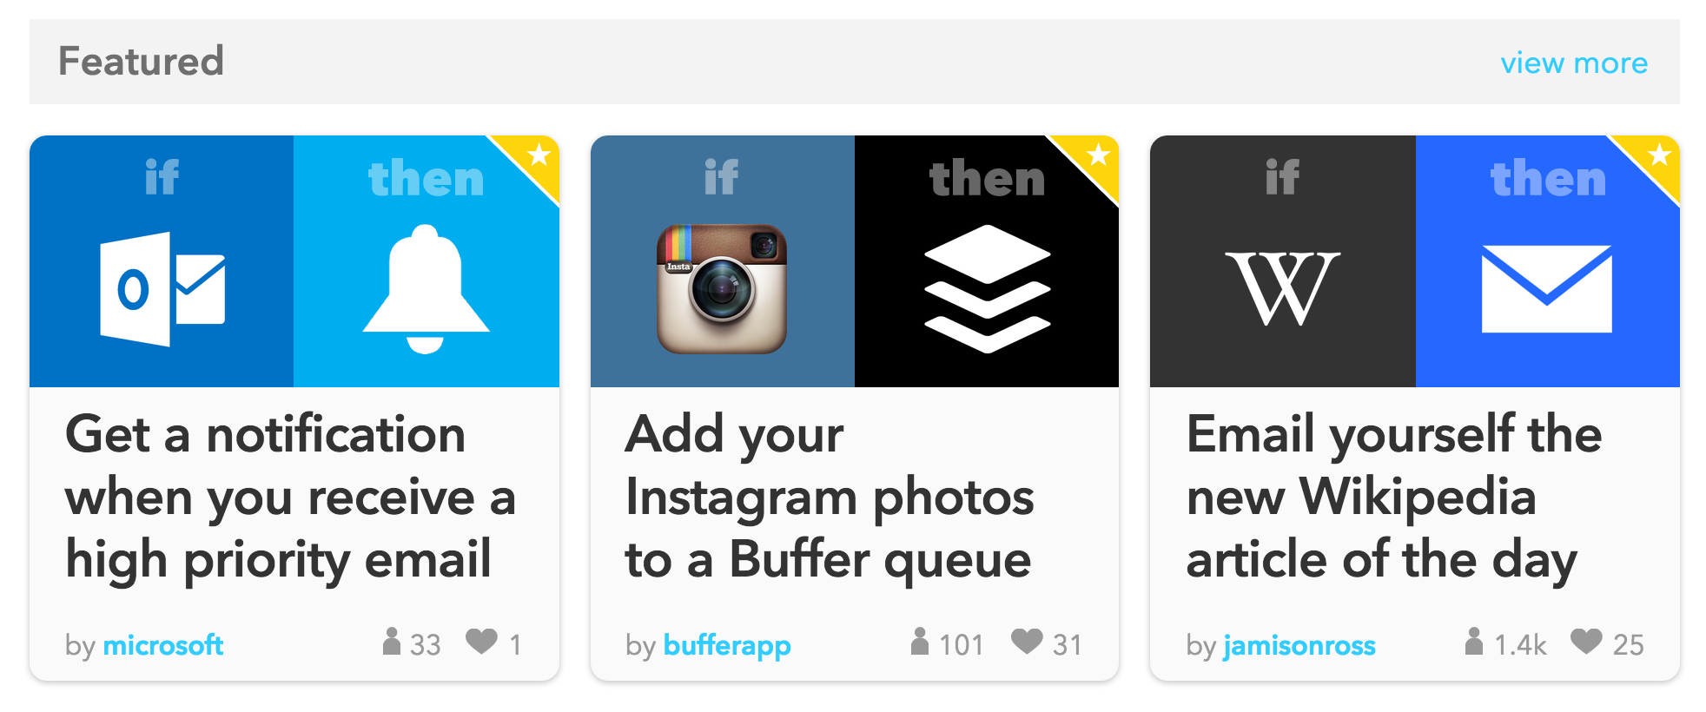Click the blue email envelope icon

click(1546, 289)
